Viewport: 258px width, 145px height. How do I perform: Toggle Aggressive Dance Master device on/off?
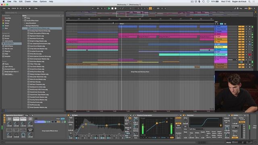(4, 116)
